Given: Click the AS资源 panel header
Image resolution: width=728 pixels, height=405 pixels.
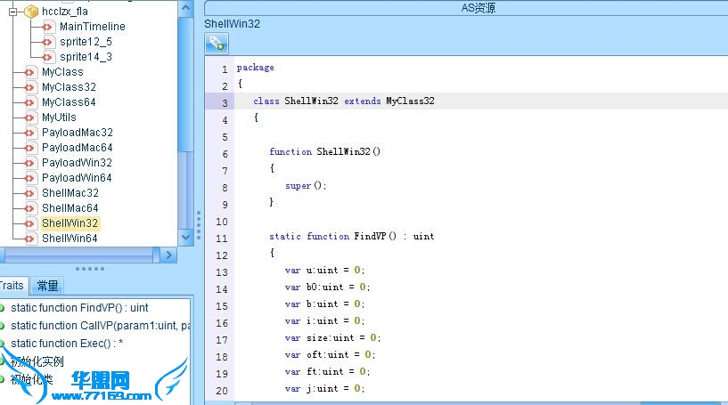Looking at the screenshot, I should 467,8.
